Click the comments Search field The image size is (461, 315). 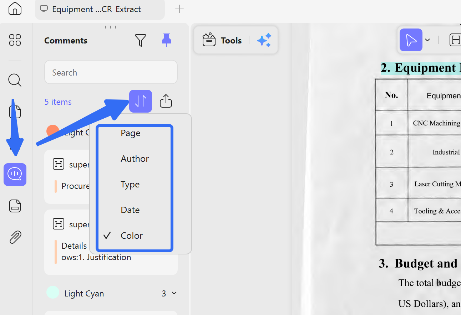(111, 72)
